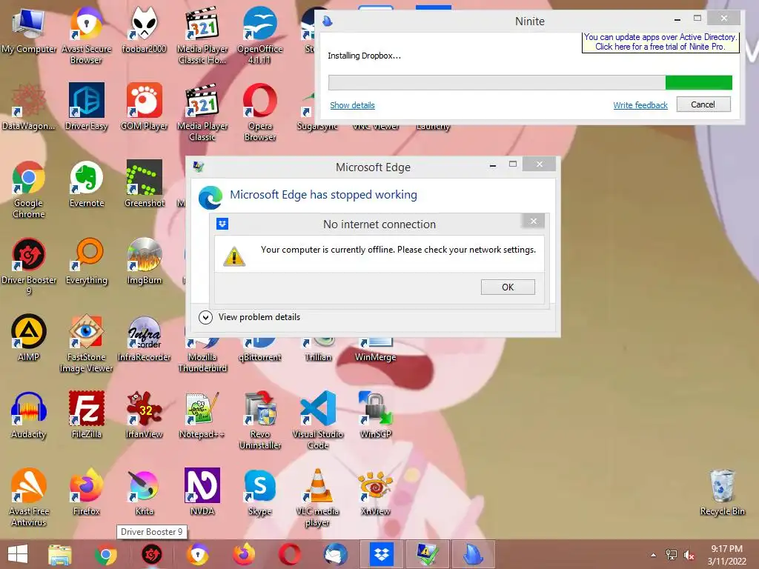
Task: Select the Notepad++ desktop shortcut
Action: click(x=202, y=415)
